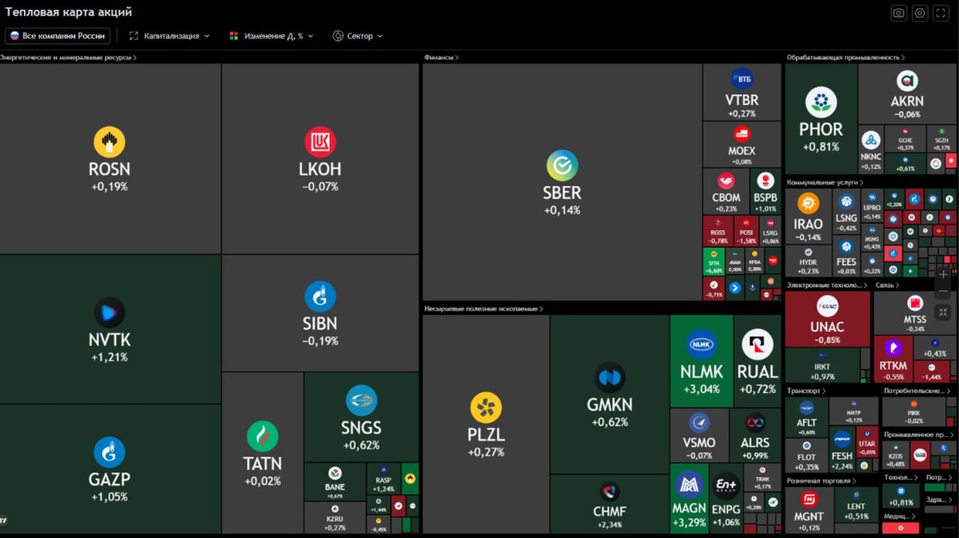Click the NLMK logo
959x538 pixels.
pyautogui.click(x=702, y=345)
